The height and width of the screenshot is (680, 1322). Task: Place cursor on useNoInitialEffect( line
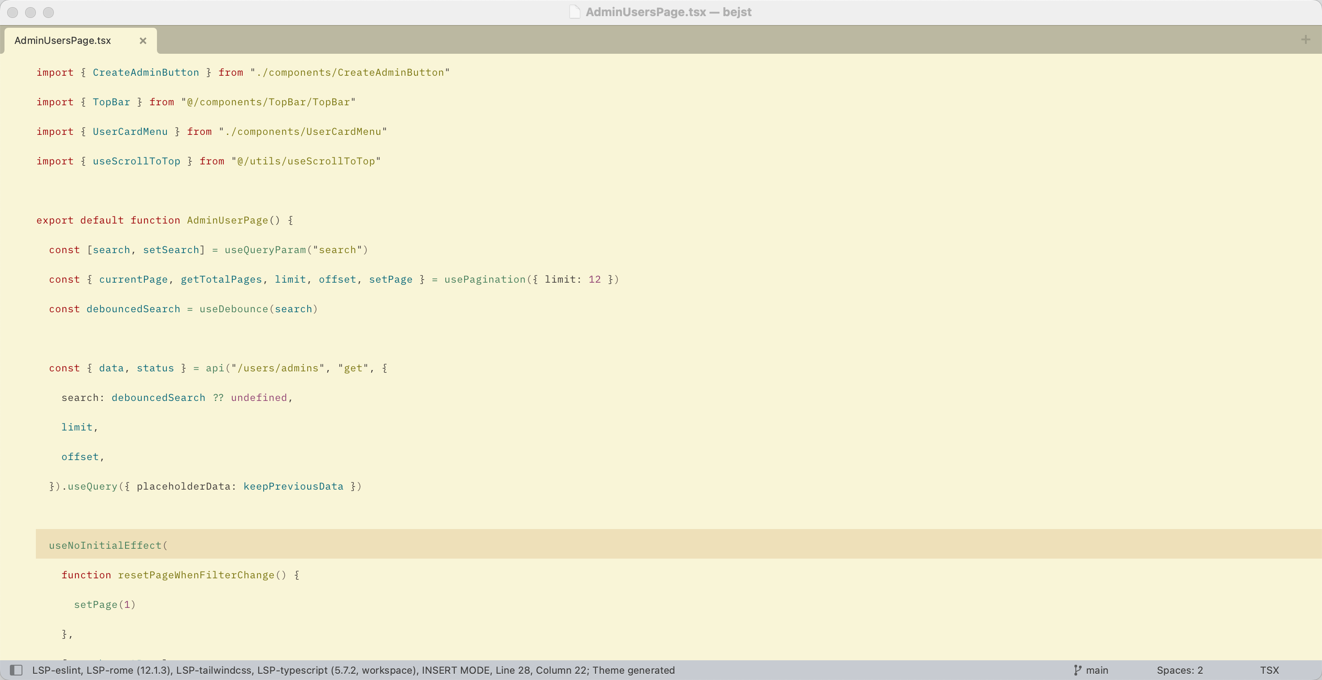(678, 545)
